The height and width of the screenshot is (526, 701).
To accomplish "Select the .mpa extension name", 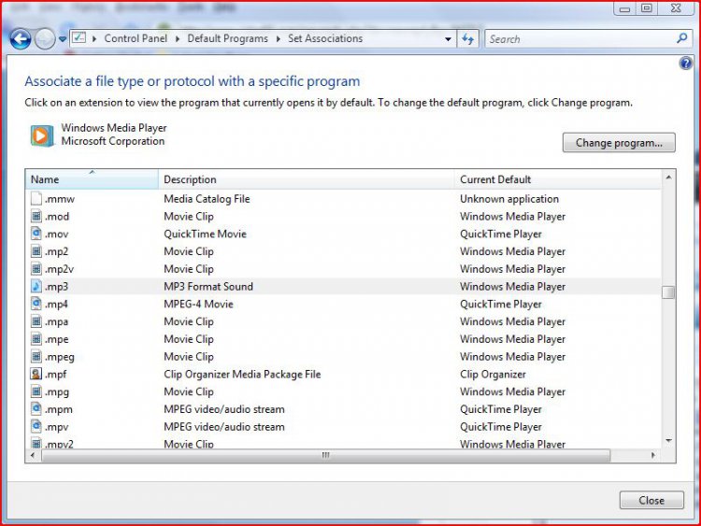I will coord(56,321).
